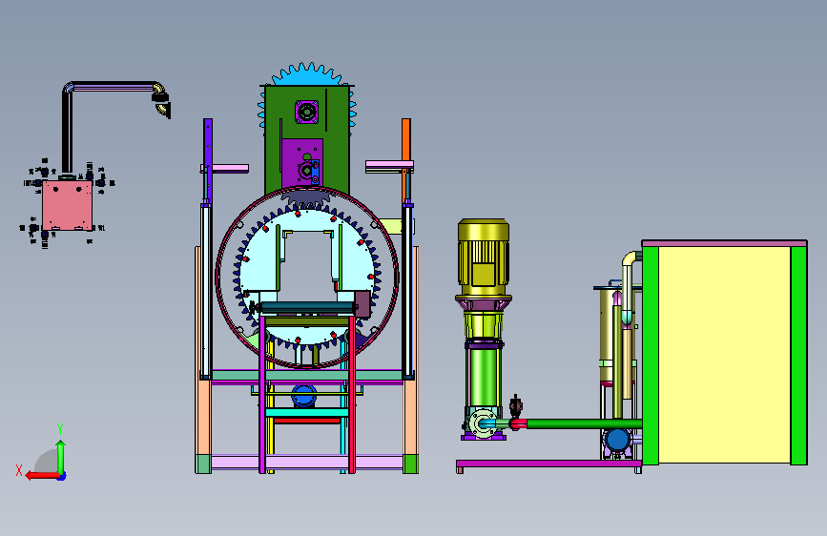Screen dimensions: 827x536
Task: Select the lavender bottom crossbar of the frame
Action: (x=306, y=463)
